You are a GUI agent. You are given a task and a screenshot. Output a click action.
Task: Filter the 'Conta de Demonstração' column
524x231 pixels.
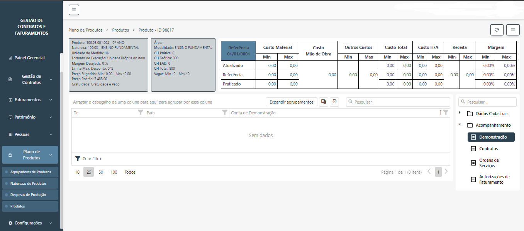(x=446, y=112)
